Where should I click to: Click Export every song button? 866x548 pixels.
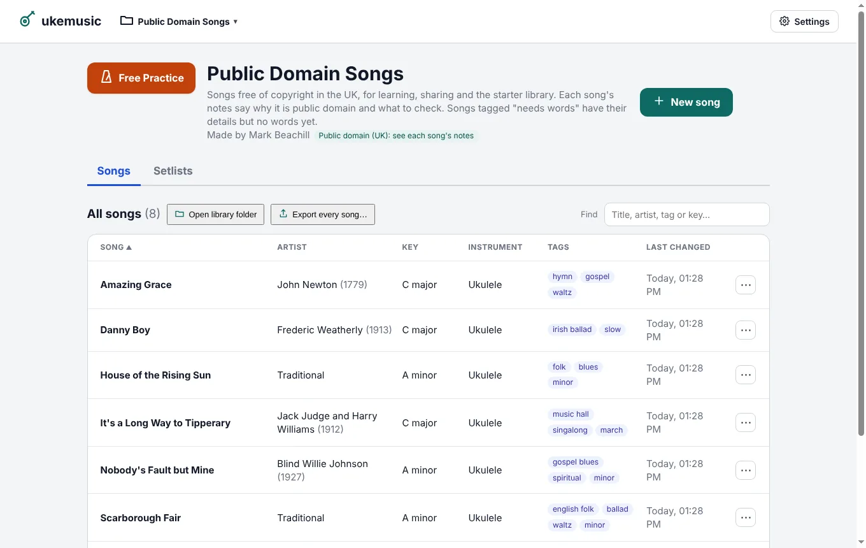[323, 214]
